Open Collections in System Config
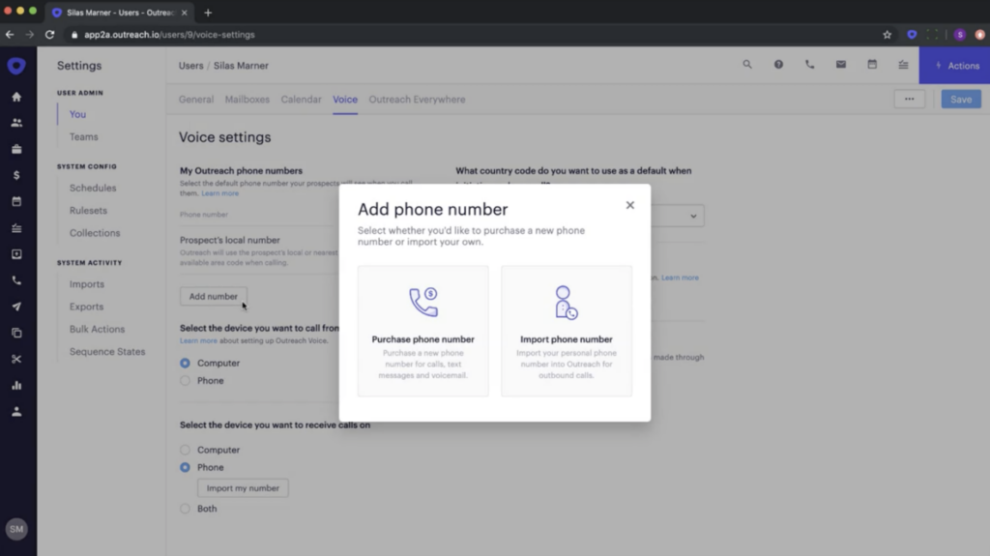This screenshot has width=990, height=556. click(x=95, y=233)
